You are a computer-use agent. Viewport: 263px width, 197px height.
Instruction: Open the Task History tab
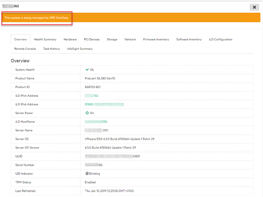point(51,49)
